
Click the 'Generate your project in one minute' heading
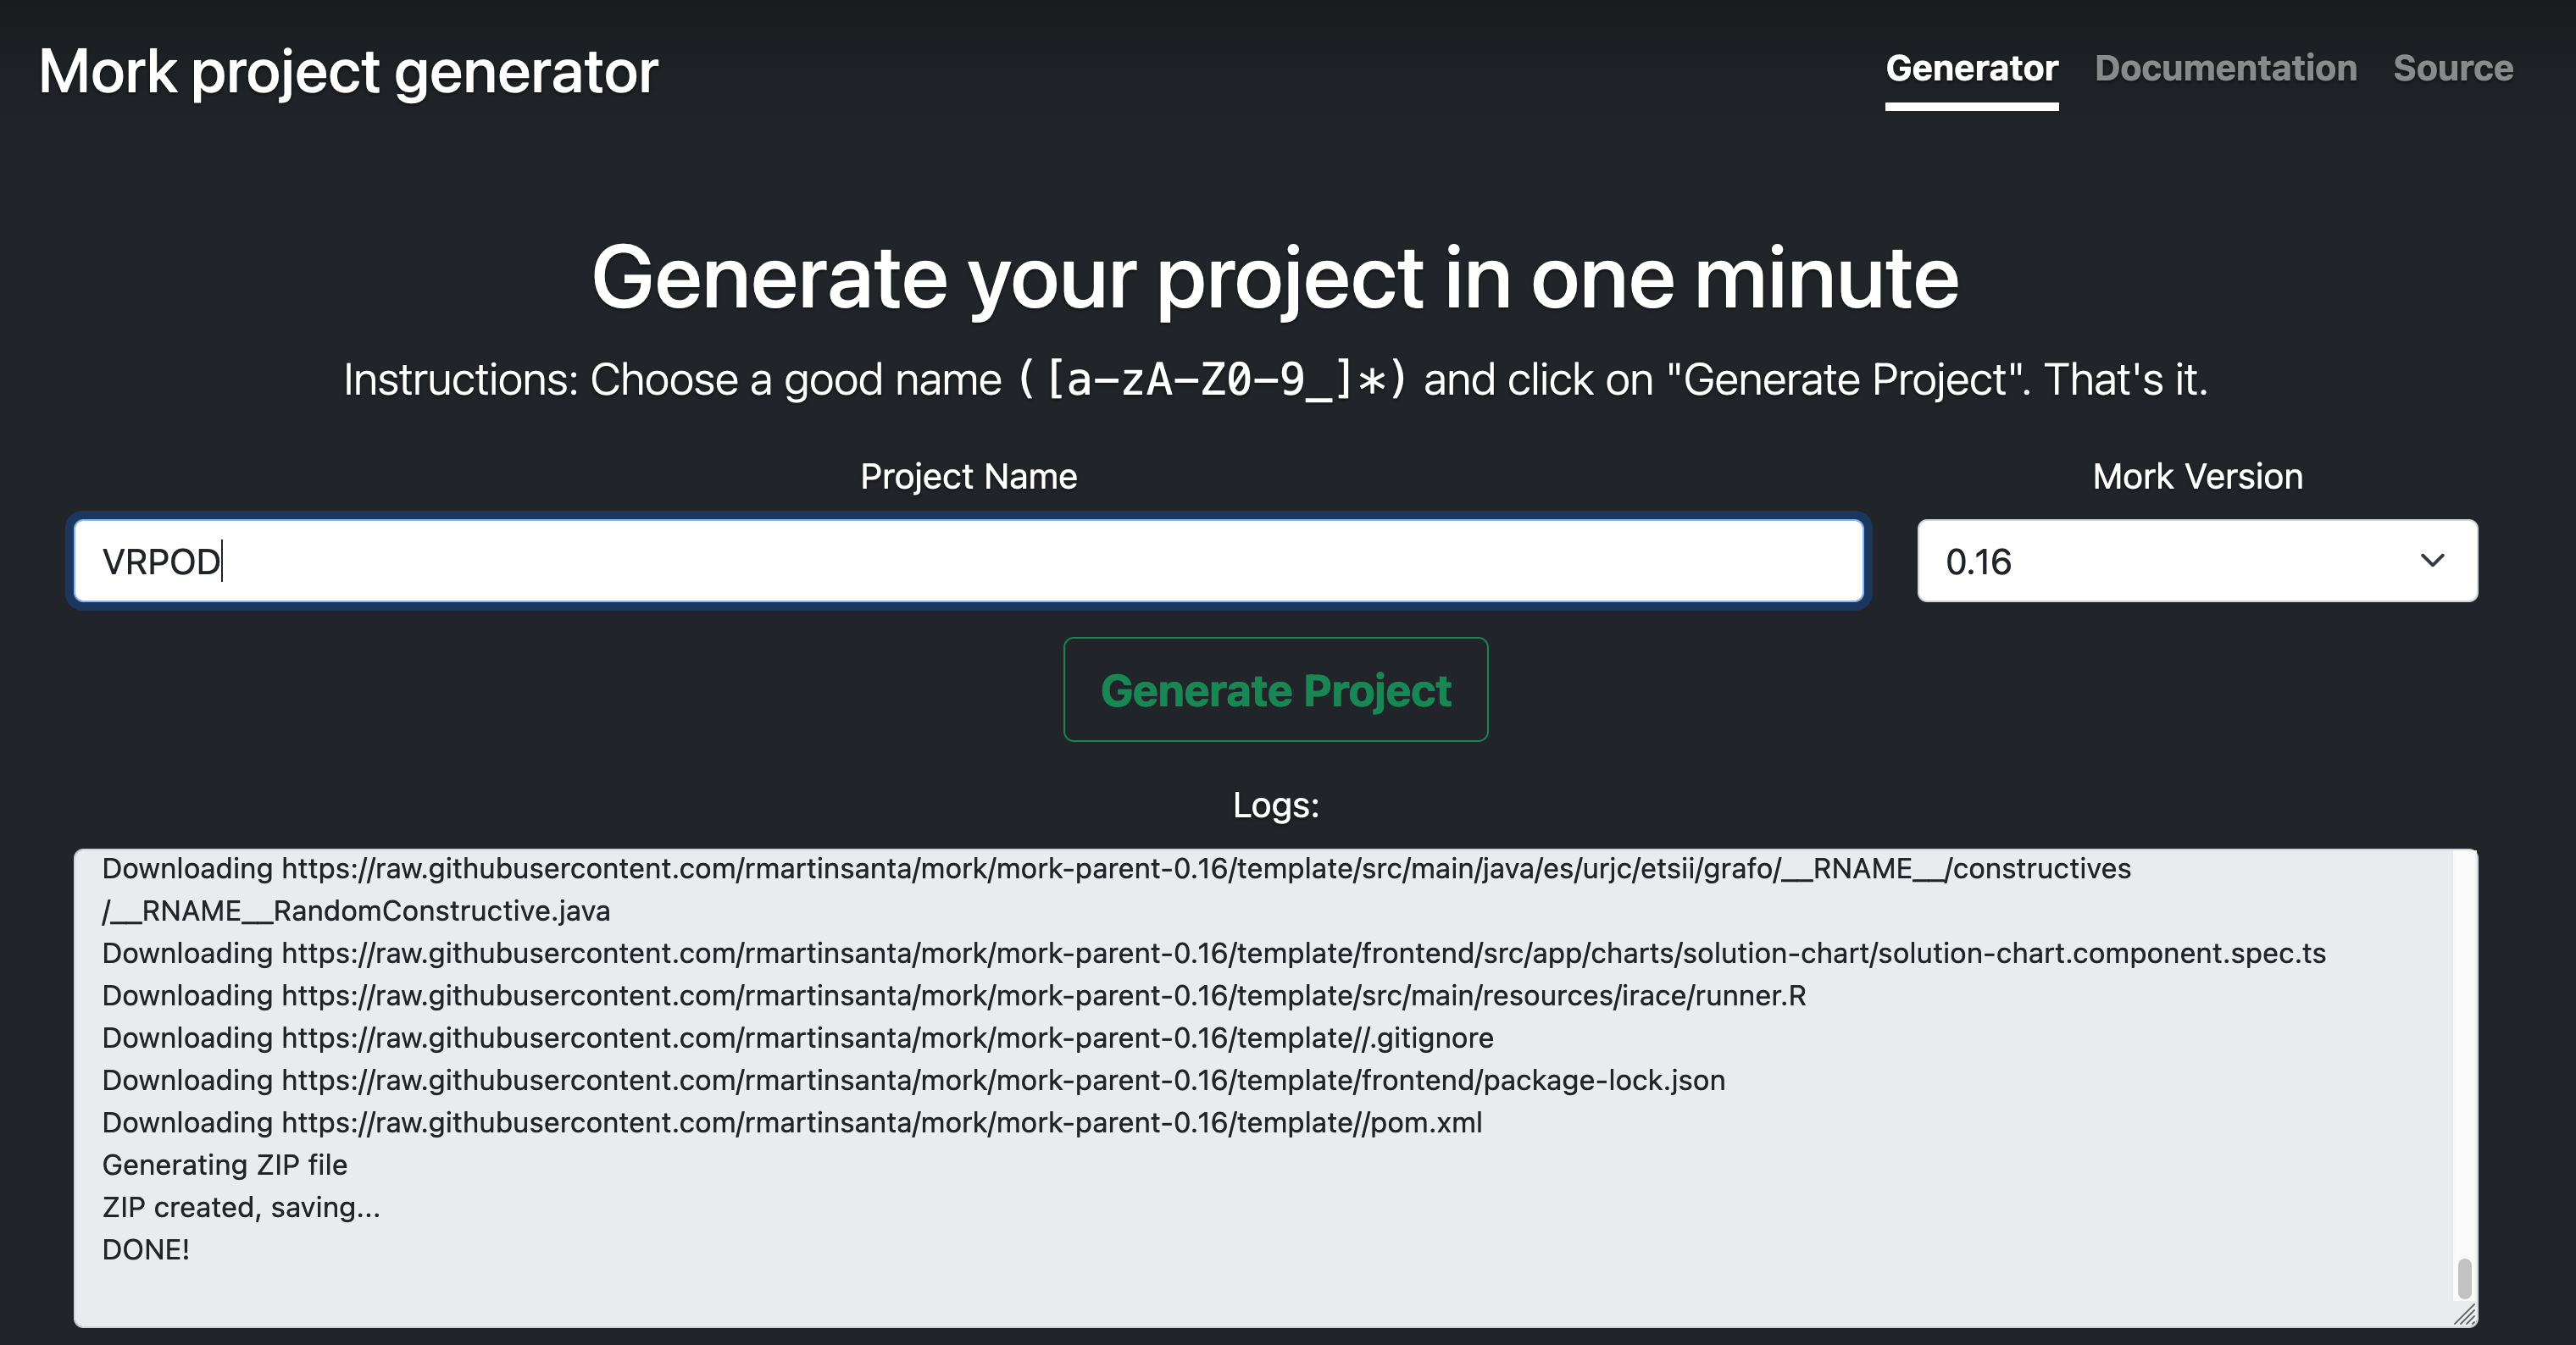tap(1275, 278)
